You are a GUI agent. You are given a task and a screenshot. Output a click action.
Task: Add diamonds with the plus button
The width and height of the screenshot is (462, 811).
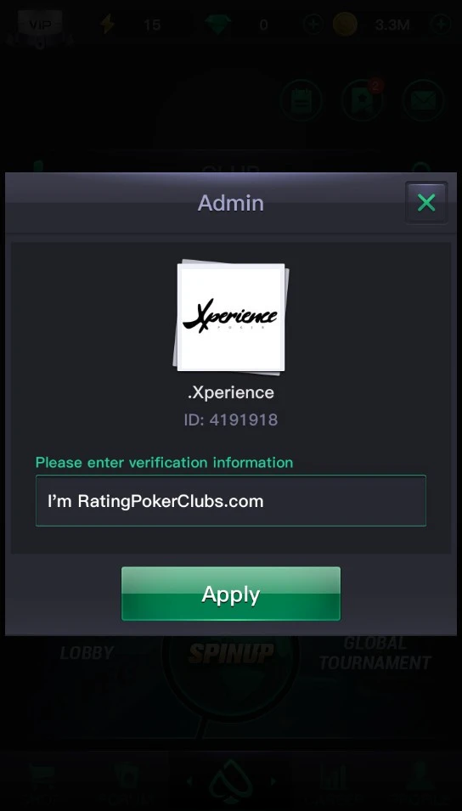(x=313, y=25)
